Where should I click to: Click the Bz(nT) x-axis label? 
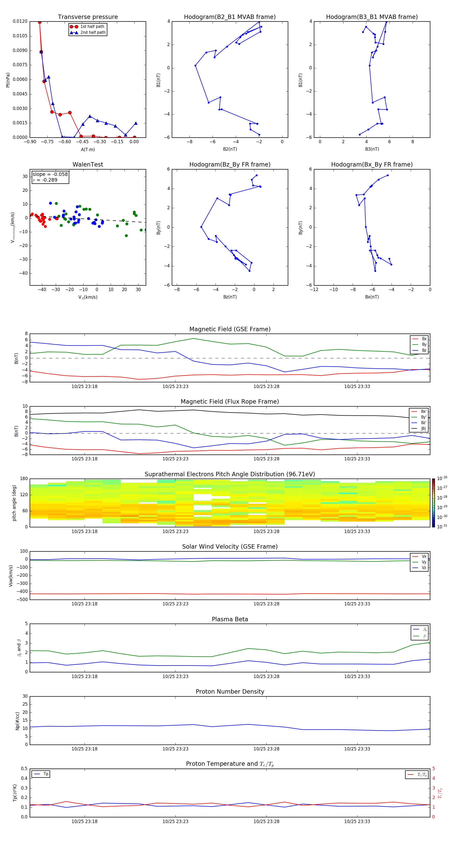[230, 297]
